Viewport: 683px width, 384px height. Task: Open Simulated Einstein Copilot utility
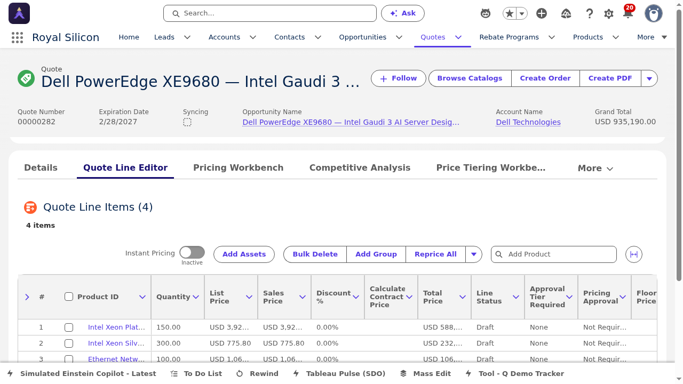pos(82,374)
